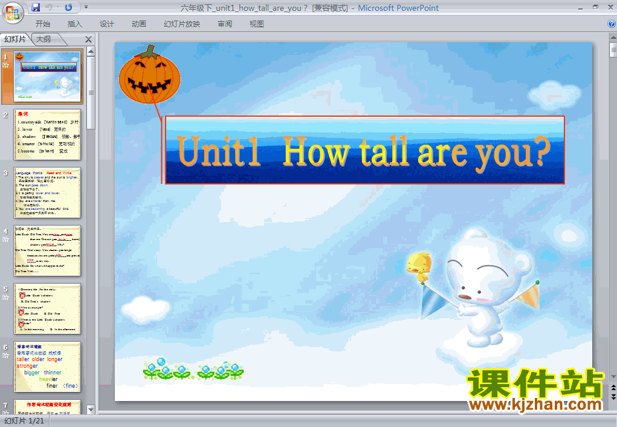Viewport: 617px width, 427px height.
Task: Open the 设计 ribbon tab
Action: 106,24
